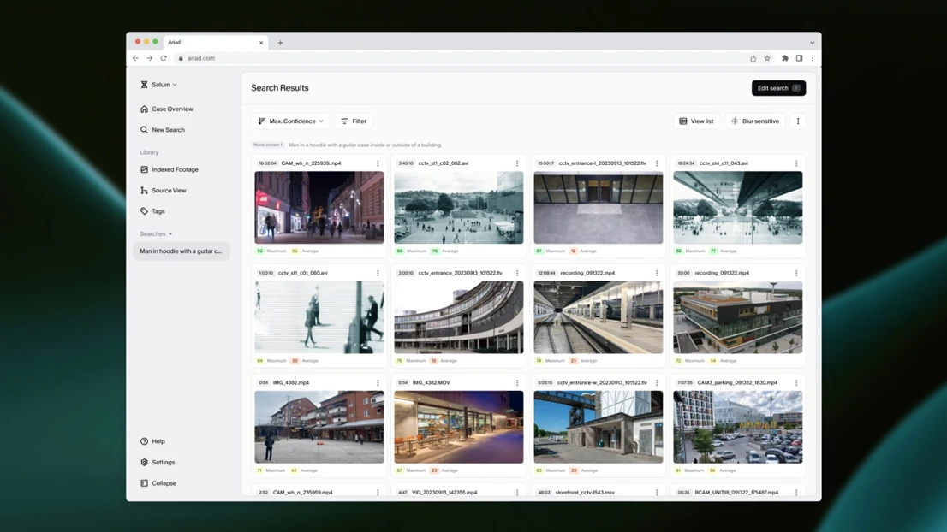Screen dimensions: 947x532
Task: Open the IMG_4382.MOV video thumbnail
Action: [x=458, y=427]
